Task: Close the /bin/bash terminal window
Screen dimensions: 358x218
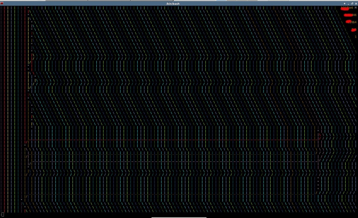Action: coord(356,4)
